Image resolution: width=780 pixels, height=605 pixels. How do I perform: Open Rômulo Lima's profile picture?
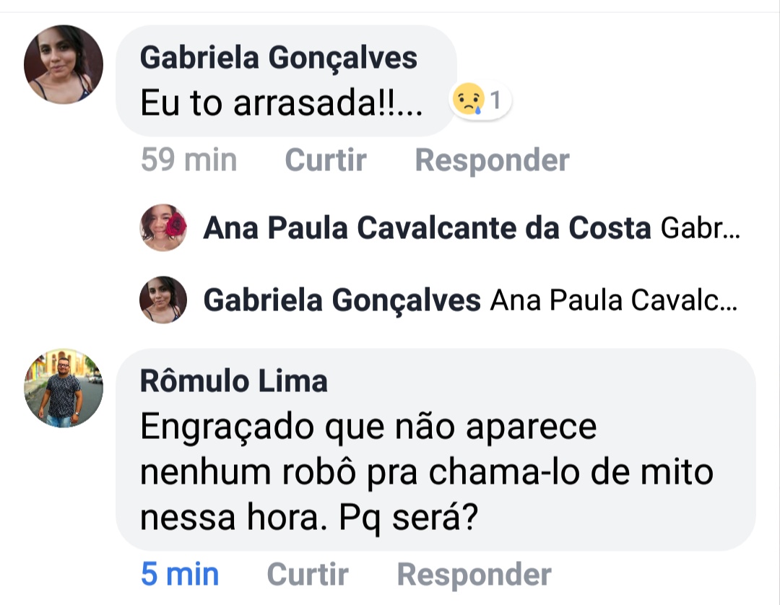[x=64, y=388]
